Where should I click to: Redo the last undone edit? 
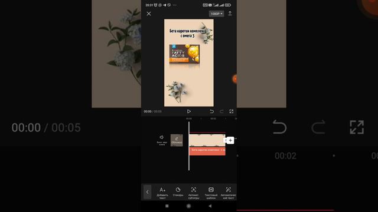coord(221,111)
